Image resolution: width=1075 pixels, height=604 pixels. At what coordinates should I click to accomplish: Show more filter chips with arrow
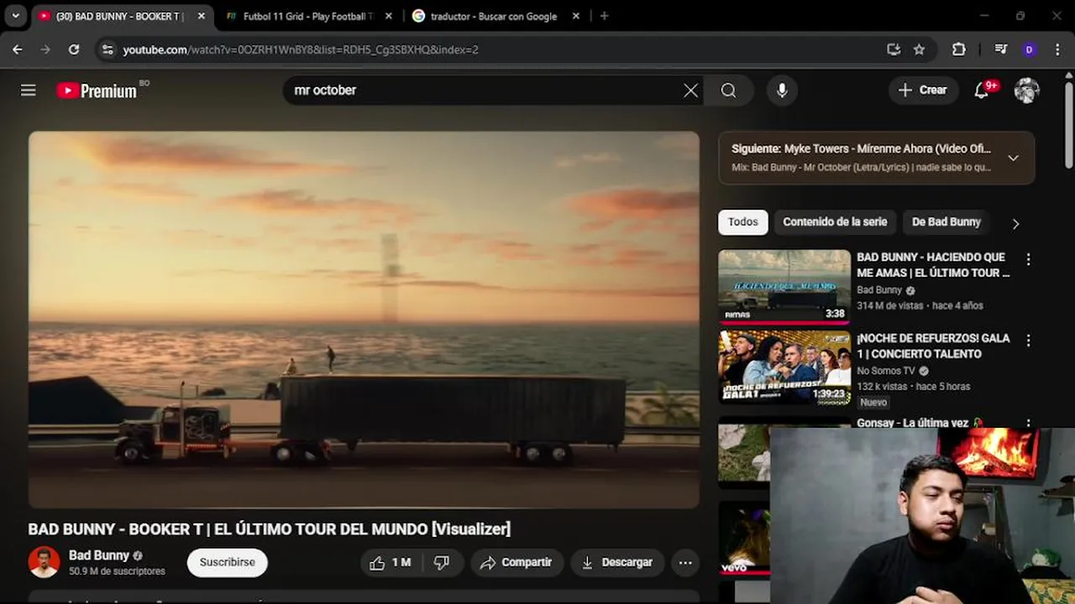click(1015, 224)
